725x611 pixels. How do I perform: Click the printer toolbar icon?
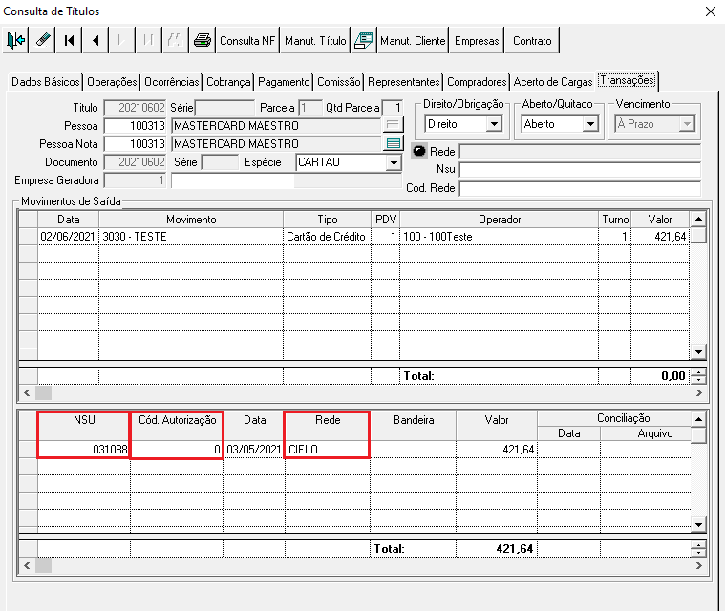[x=203, y=40]
